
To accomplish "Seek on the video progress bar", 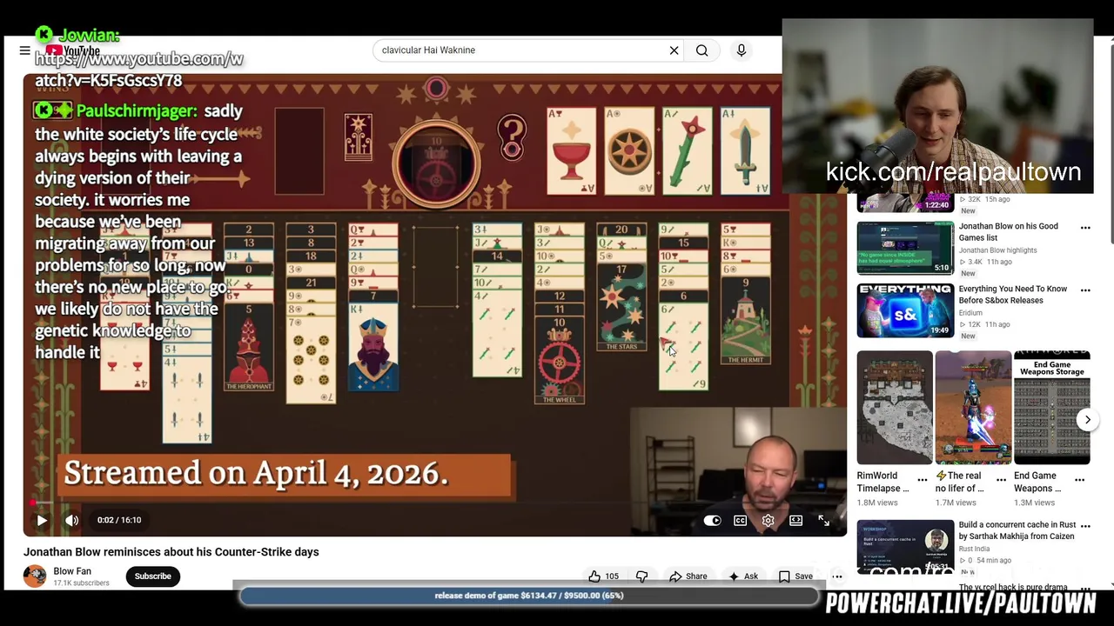I will coord(435,503).
